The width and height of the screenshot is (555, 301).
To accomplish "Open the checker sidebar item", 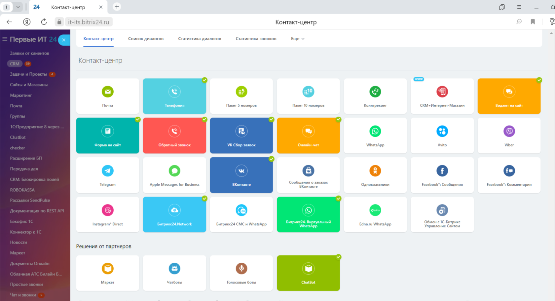I will click(18, 148).
